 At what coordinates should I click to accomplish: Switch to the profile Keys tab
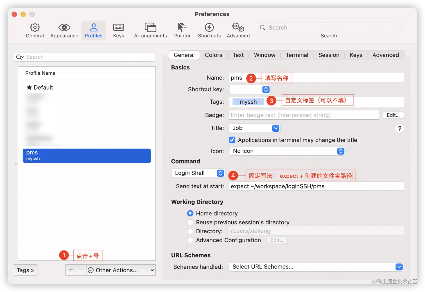(x=356, y=55)
